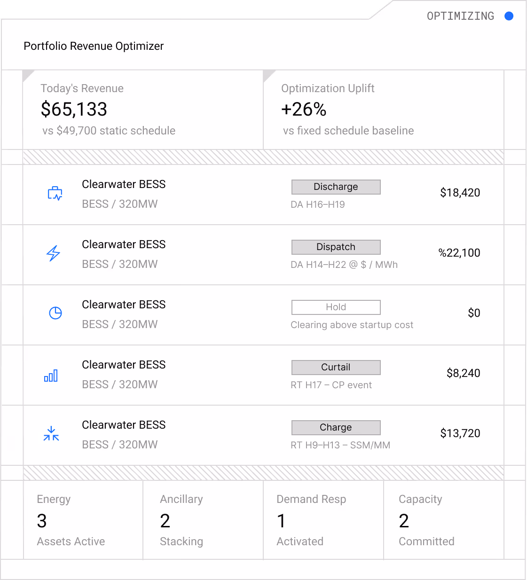Click Clearwater BESS name in Discharge row

[124, 184]
